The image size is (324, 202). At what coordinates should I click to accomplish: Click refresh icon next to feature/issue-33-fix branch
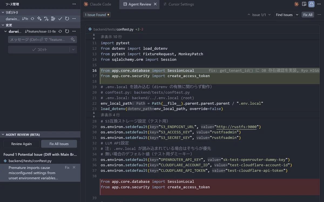pyautogui.click(x=67, y=32)
